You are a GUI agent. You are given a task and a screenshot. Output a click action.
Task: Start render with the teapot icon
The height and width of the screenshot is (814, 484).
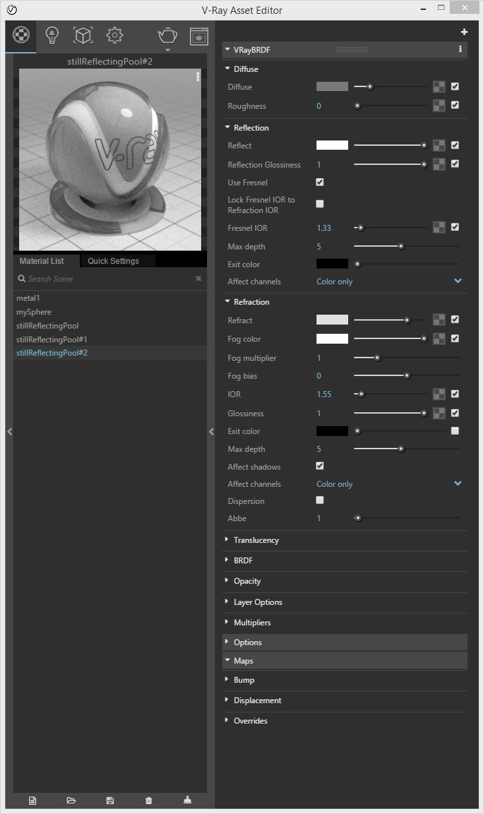167,36
